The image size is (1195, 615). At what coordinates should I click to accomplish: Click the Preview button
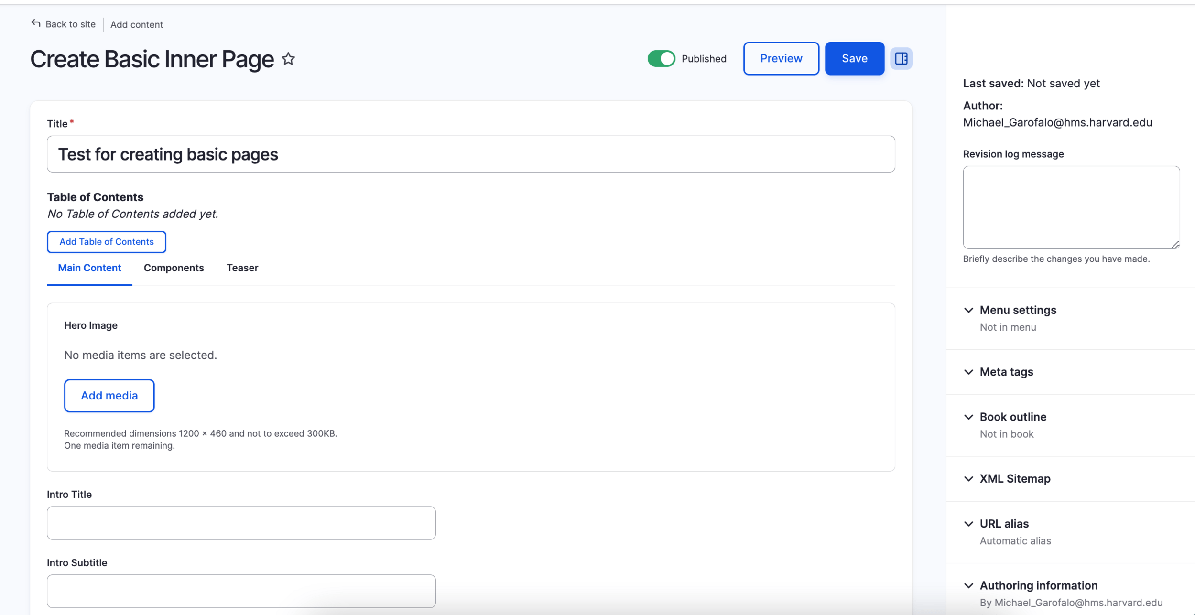(781, 58)
